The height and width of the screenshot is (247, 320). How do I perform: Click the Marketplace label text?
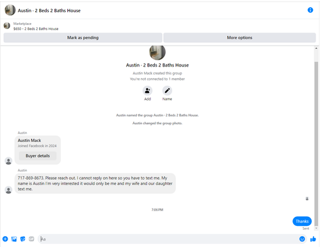[22, 24]
